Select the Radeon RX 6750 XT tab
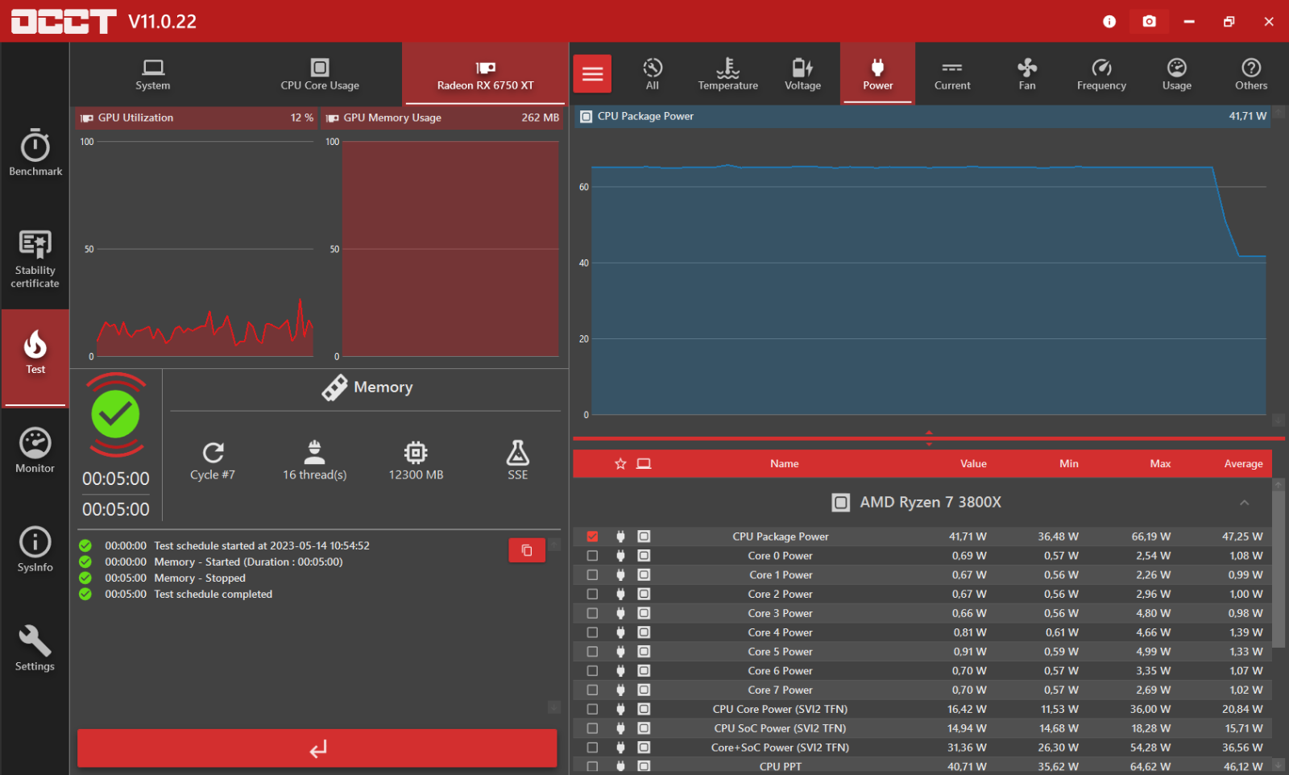The image size is (1289, 775). [x=485, y=74]
